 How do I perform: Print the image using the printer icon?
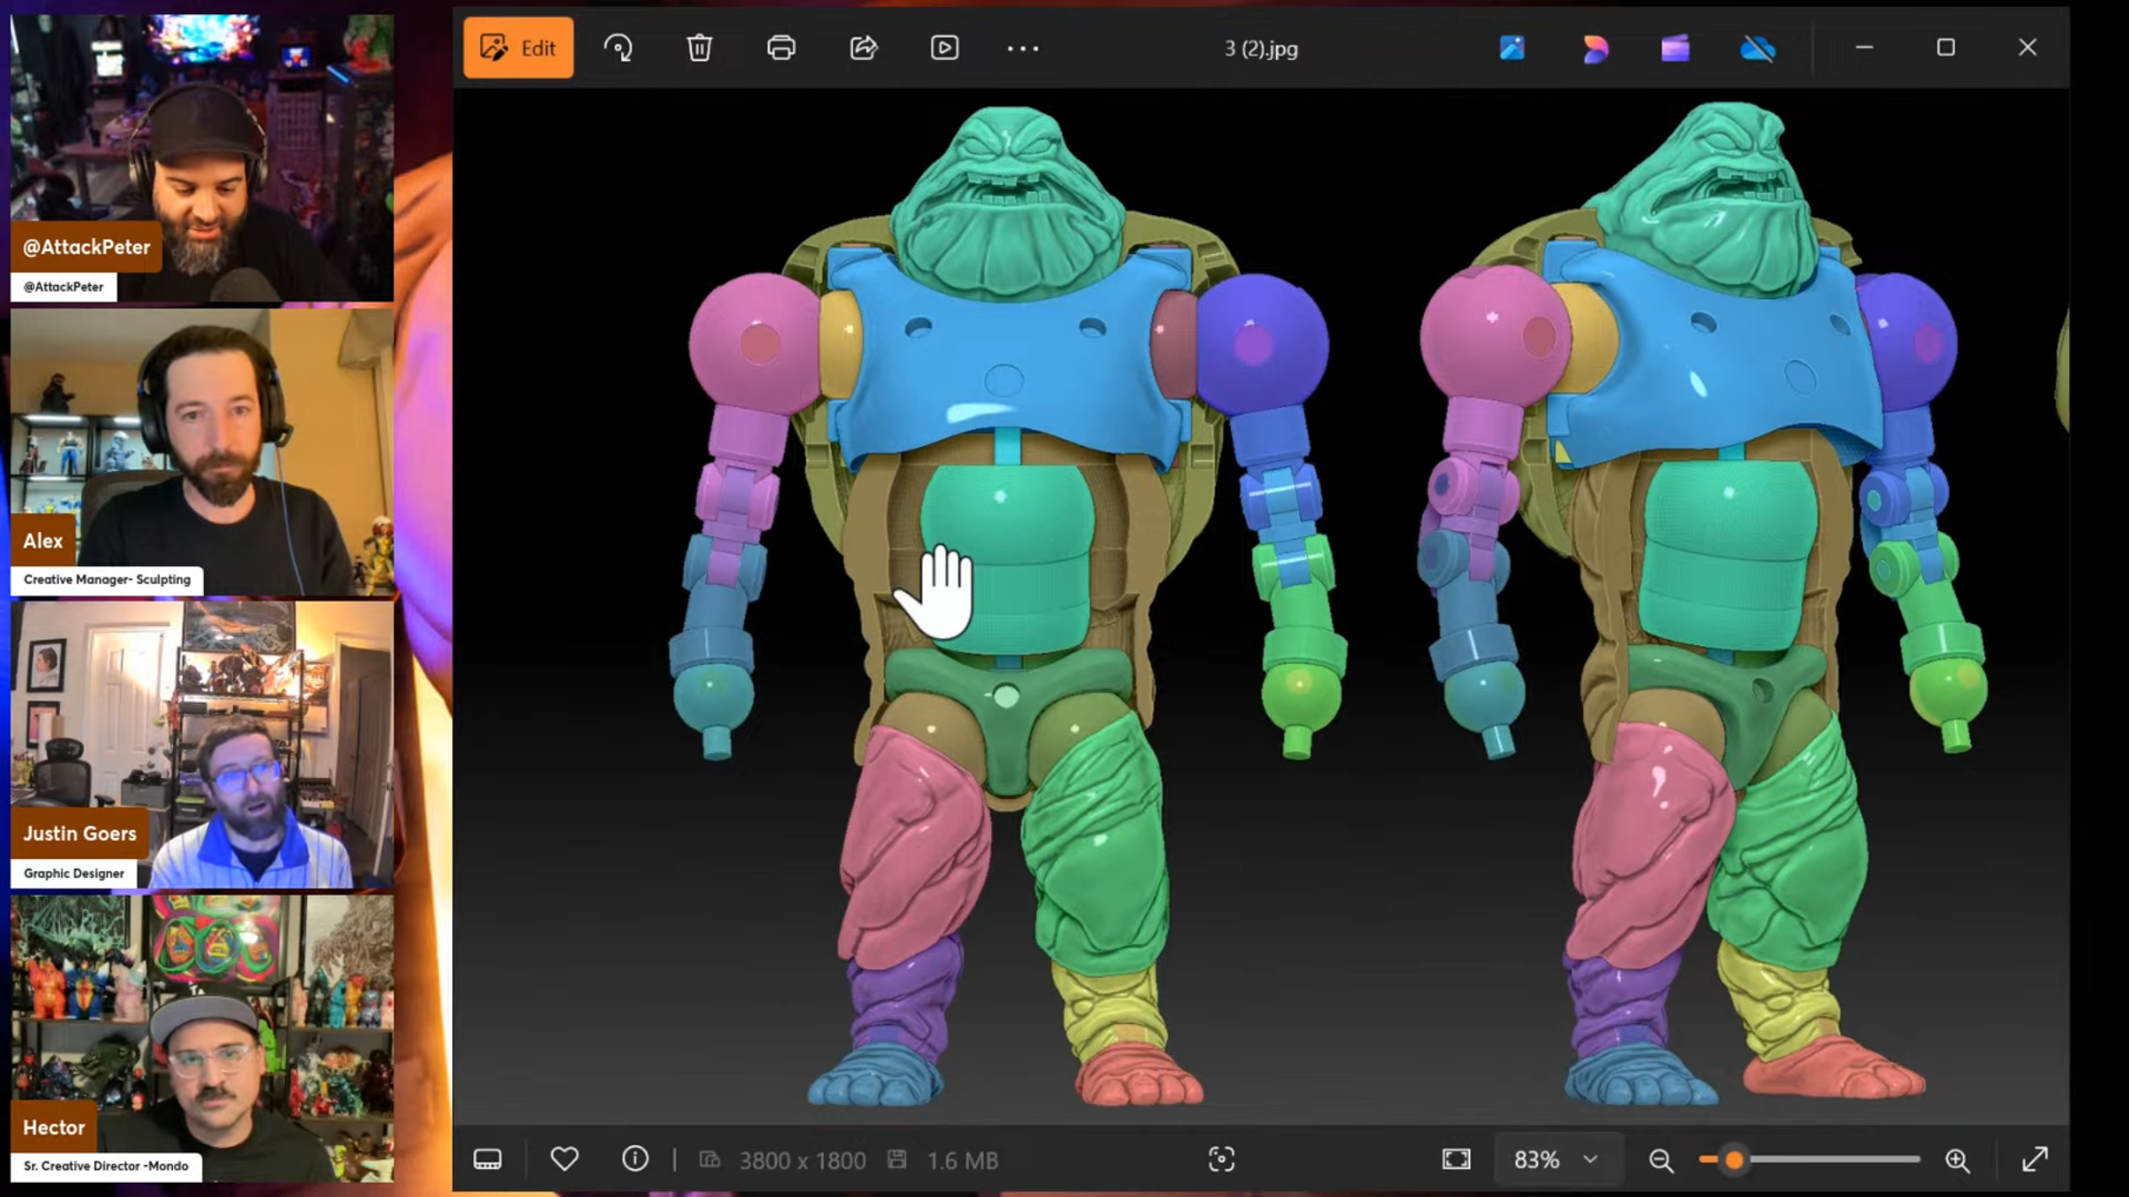[781, 48]
